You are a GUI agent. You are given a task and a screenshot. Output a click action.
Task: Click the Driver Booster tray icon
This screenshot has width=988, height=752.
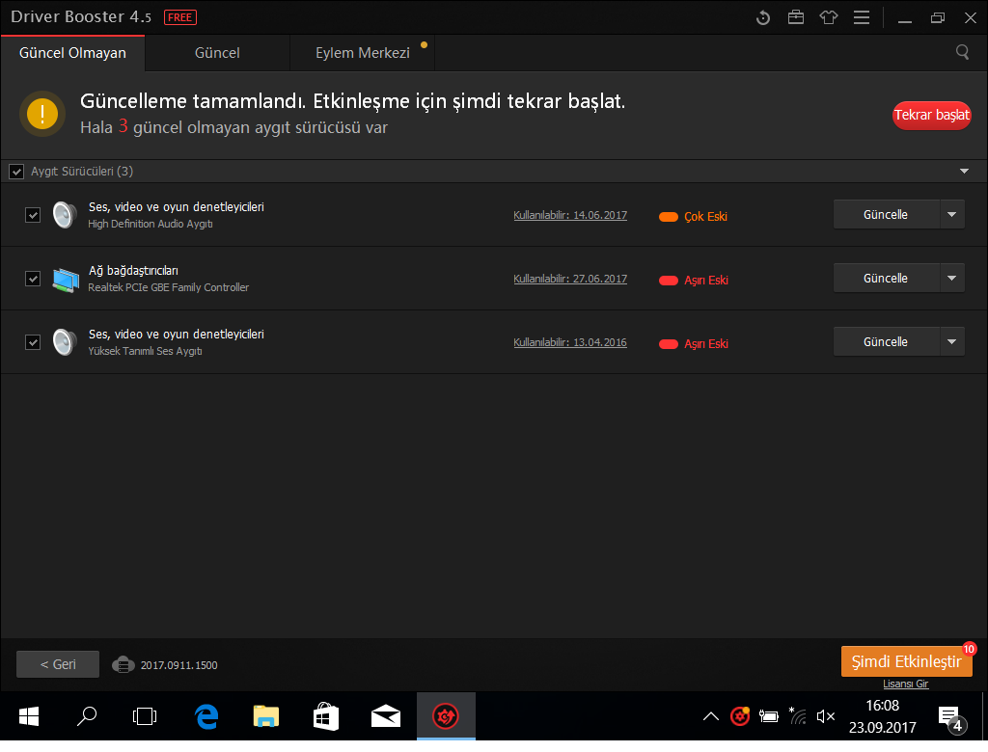740,716
